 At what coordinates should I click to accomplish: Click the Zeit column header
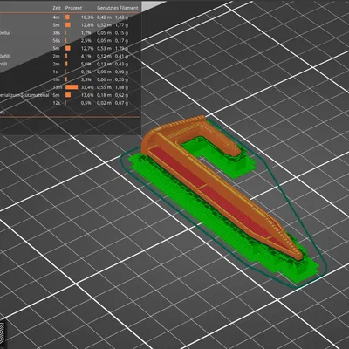(57, 8)
